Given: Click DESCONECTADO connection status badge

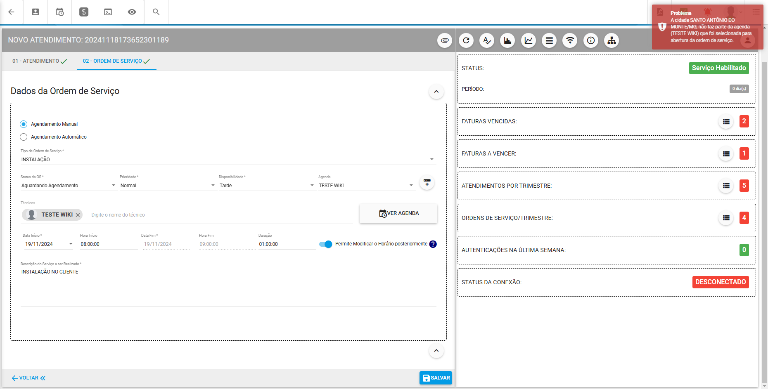Looking at the screenshot, I should click(721, 282).
